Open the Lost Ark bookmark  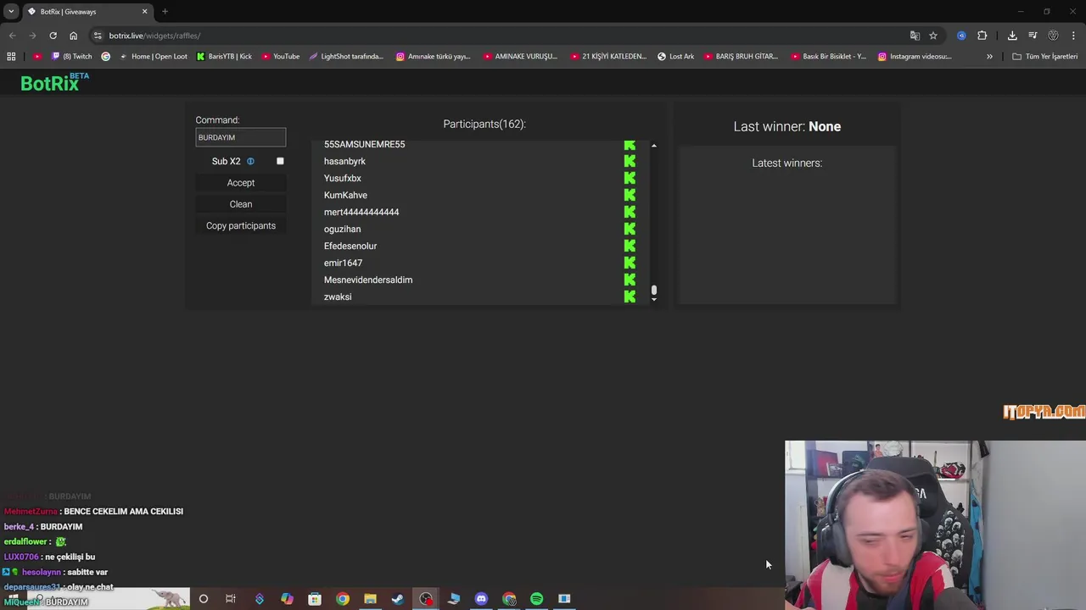tap(675, 57)
